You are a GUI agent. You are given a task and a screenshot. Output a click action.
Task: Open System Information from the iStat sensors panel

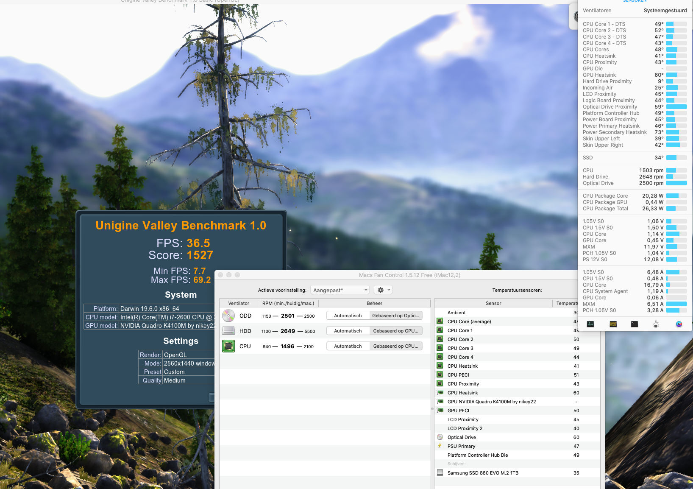pyautogui.click(x=656, y=324)
